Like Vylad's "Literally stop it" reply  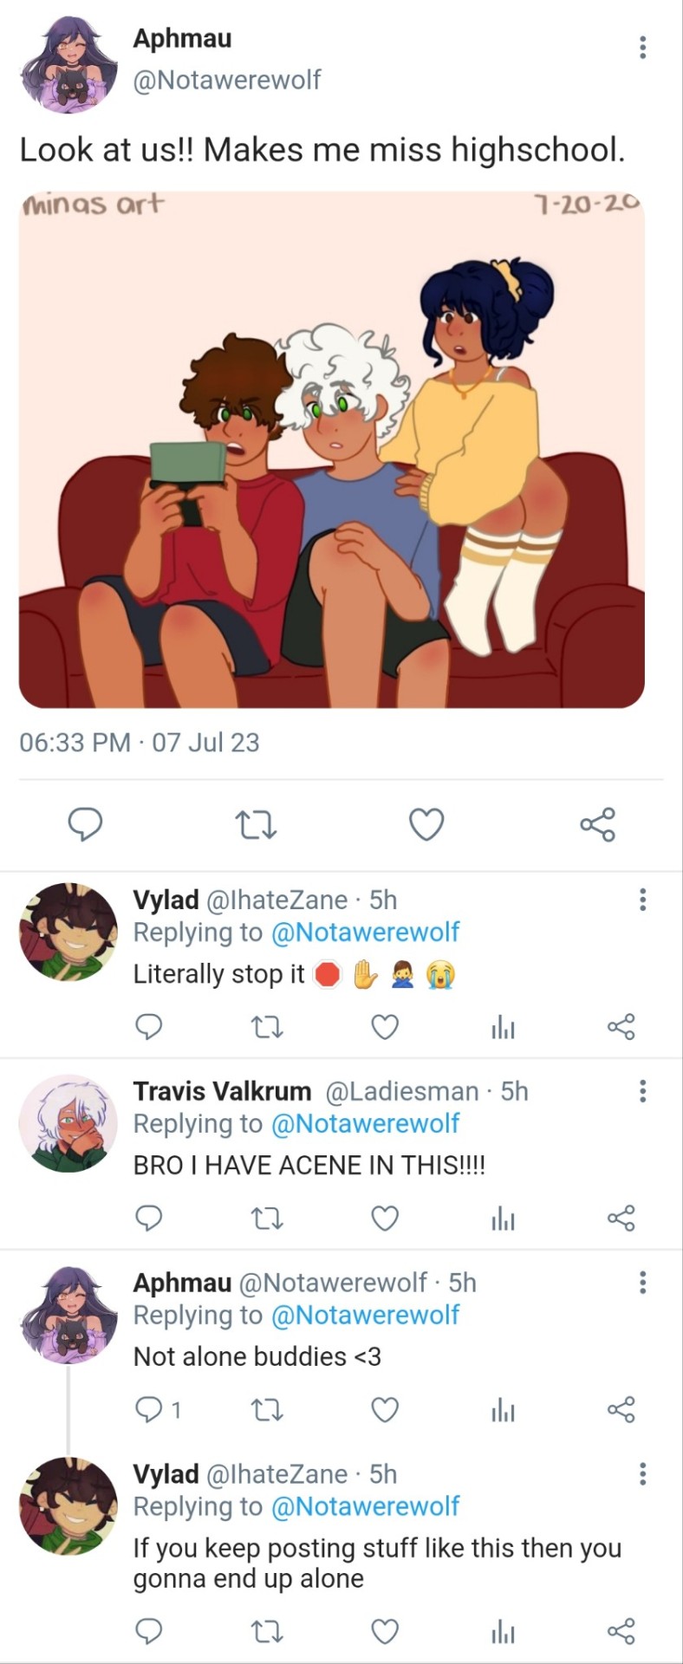click(385, 1028)
